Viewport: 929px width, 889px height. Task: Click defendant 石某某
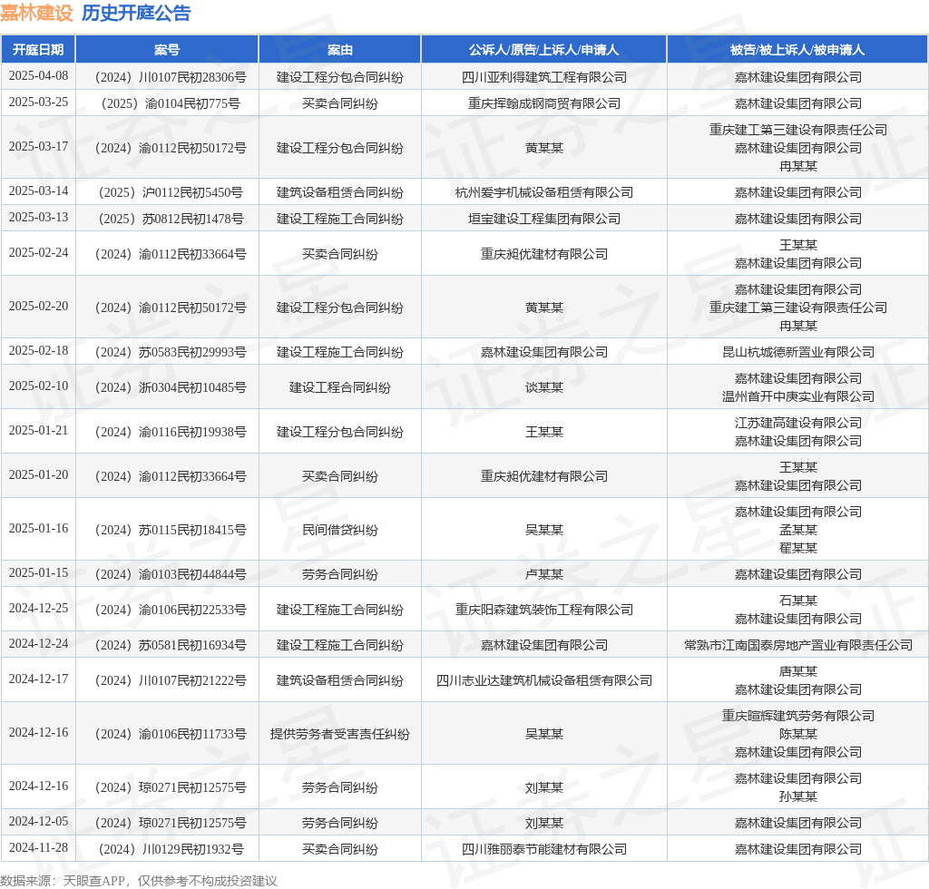[x=798, y=601]
